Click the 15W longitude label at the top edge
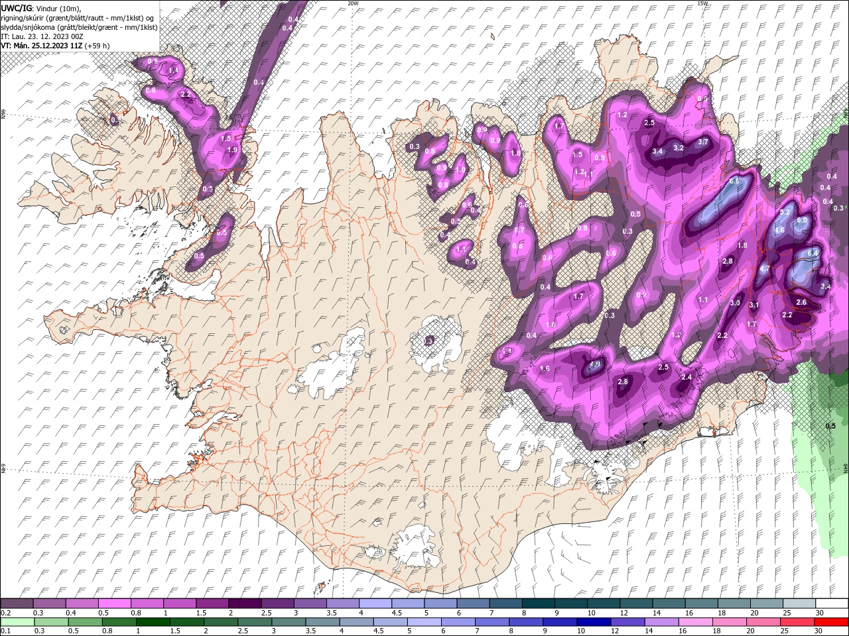Image resolution: width=849 pixels, height=636 pixels. point(702,3)
